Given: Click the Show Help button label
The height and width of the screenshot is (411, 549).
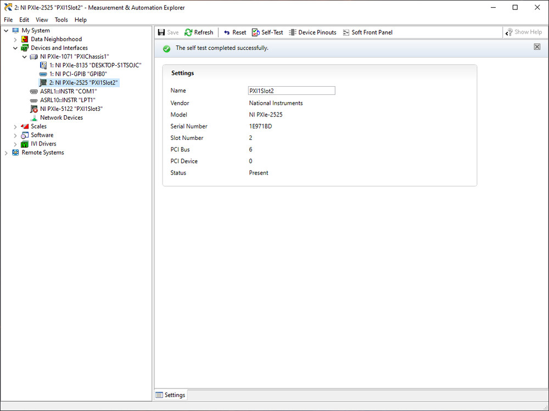Looking at the screenshot, I should [528, 32].
